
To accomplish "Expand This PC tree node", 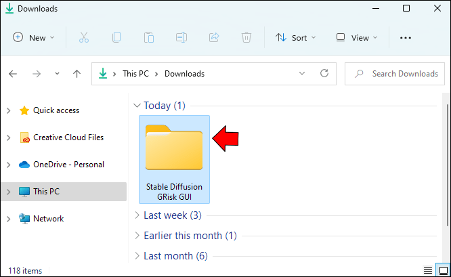I will point(9,192).
